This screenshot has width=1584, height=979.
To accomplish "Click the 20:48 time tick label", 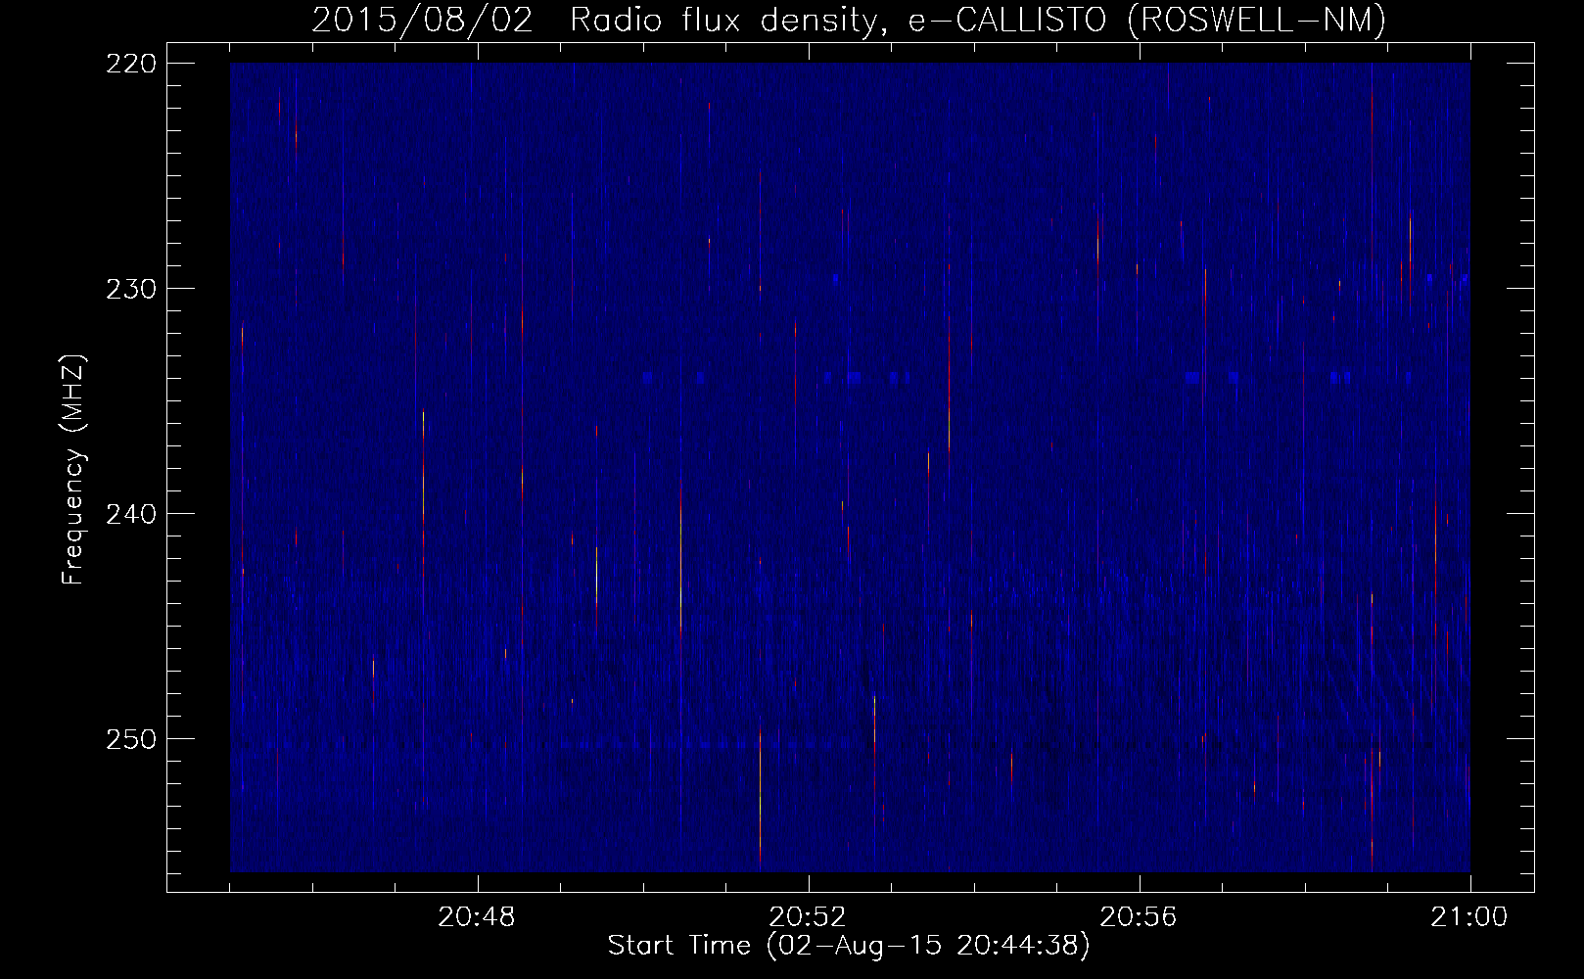I will 477,917.
